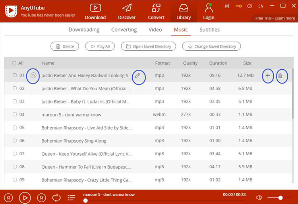Toggle the repeat loop icon
298x204 pixels.
(56, 198)
